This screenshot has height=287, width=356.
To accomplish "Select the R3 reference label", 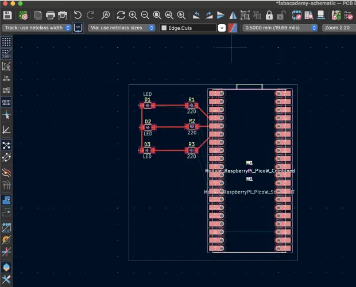I will point(191,144).
